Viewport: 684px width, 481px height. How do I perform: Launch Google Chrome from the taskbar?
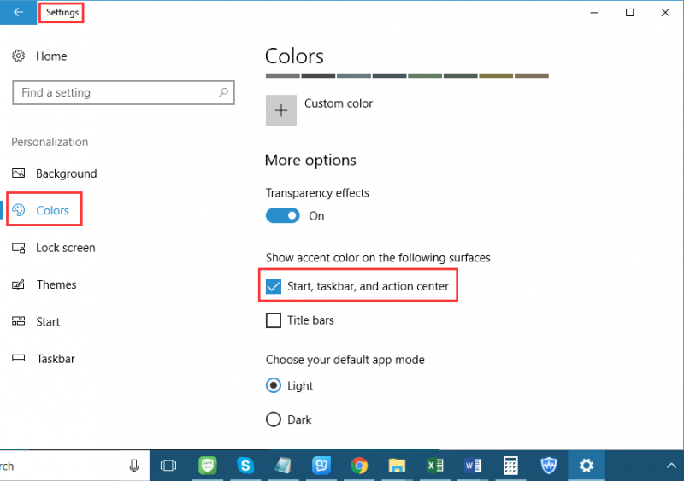(x=359, y=466)
